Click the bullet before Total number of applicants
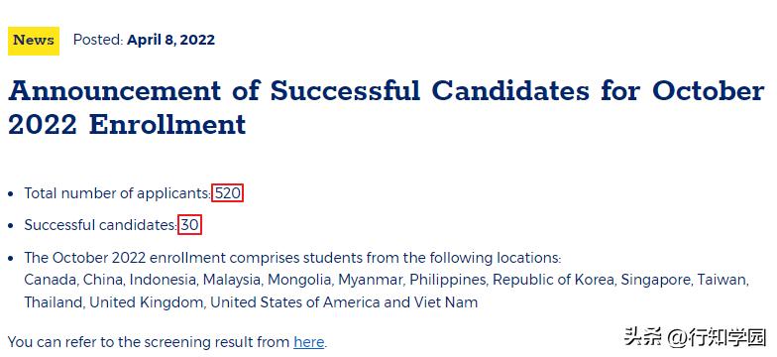Screen dimensions: 777x357 click(12, 194)
